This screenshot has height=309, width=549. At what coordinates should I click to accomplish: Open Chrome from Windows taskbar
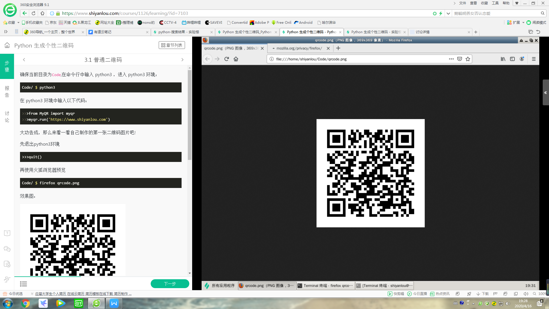pos(25,303)
